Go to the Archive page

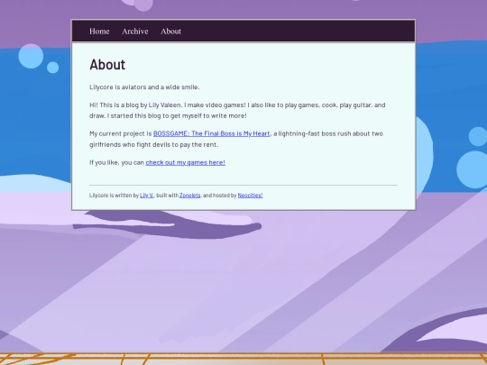(x=135, y=32)
